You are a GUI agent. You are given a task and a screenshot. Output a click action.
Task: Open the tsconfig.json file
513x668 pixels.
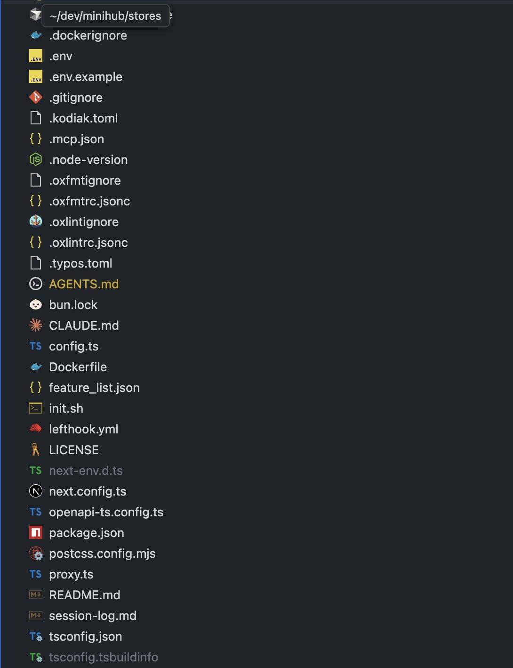coord(85,636)
